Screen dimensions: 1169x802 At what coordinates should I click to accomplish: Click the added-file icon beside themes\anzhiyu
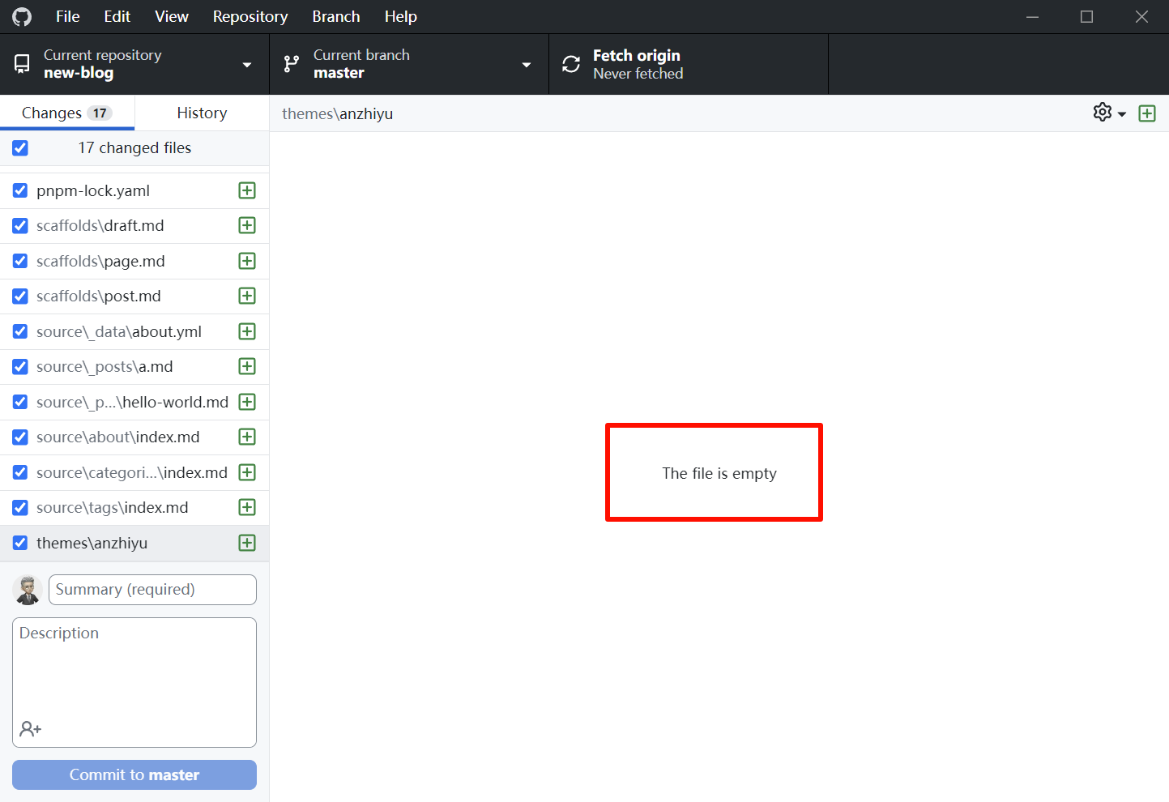pyautogui.click(x=246, y=543)
